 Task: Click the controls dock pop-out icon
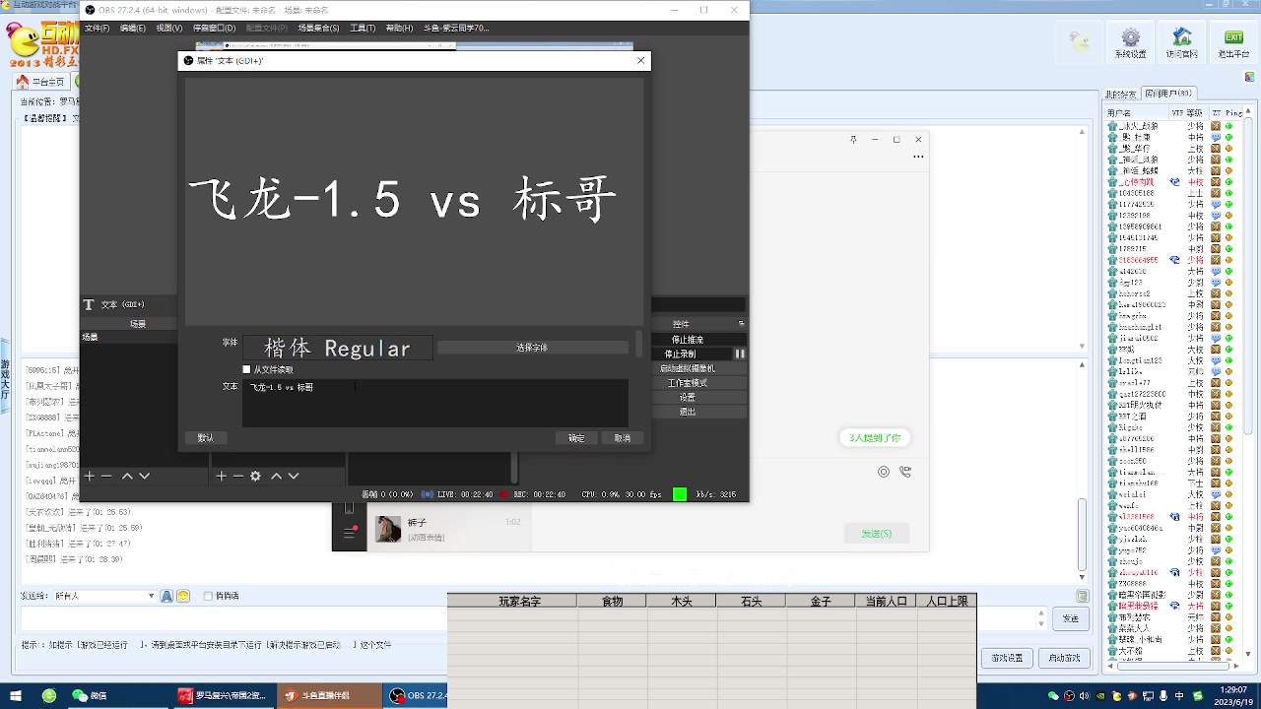tap(742, 324)
